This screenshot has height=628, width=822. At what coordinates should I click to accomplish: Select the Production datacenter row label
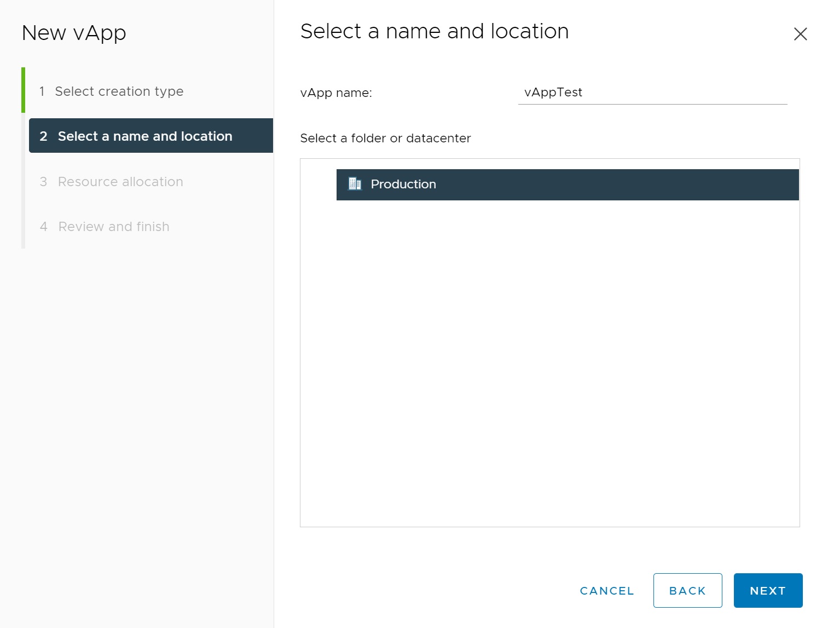[x=403, y=185]
